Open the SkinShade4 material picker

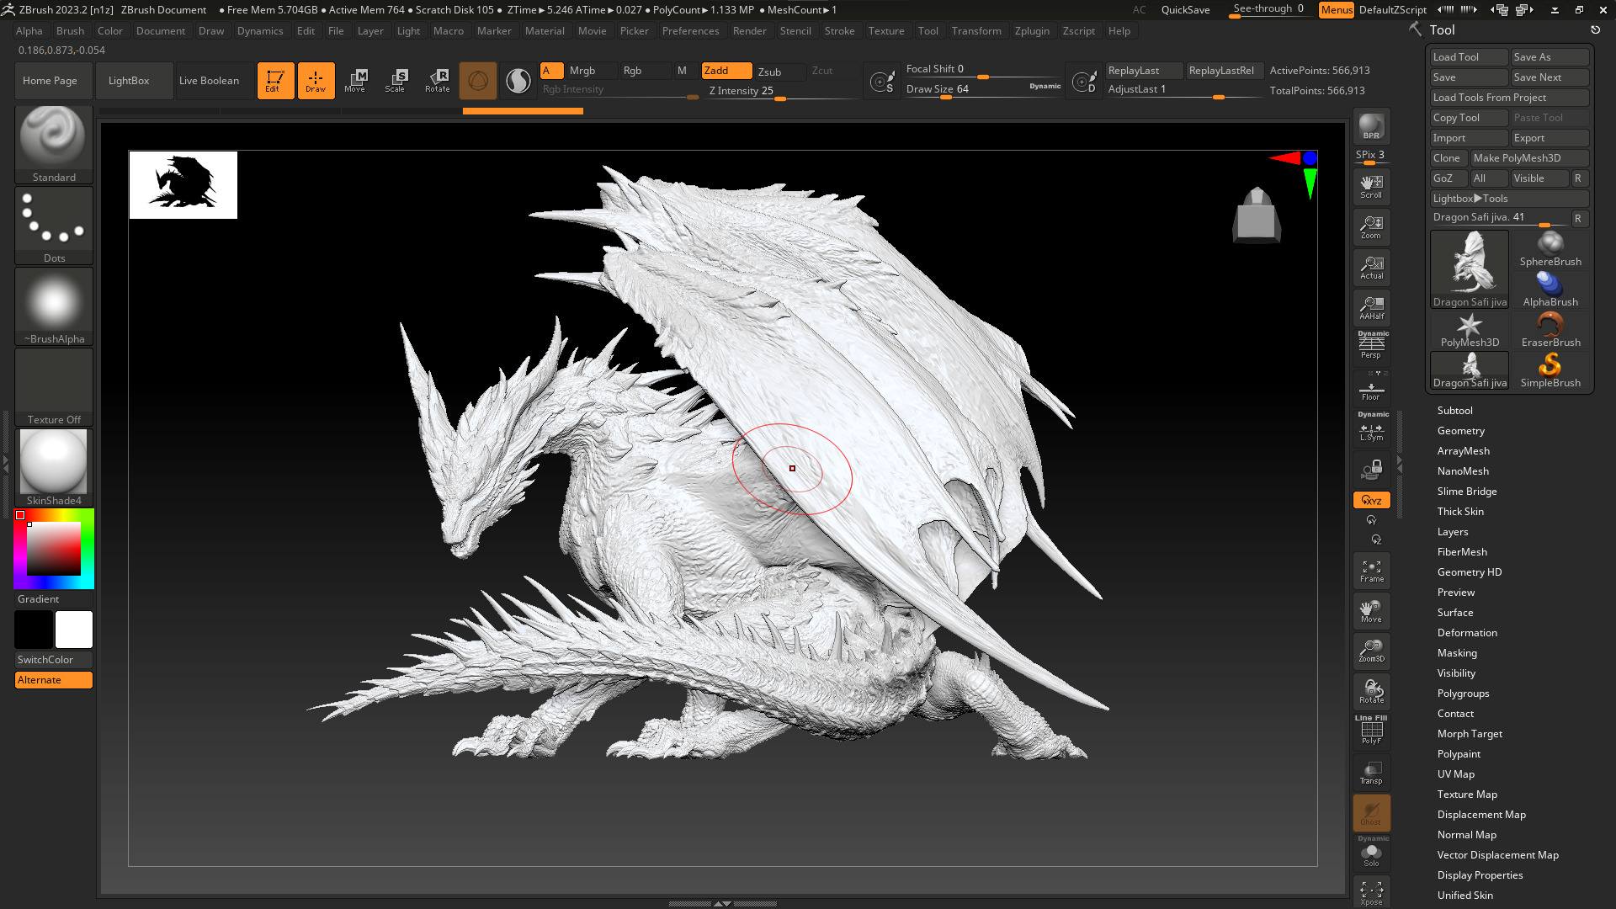click(54, 467)
